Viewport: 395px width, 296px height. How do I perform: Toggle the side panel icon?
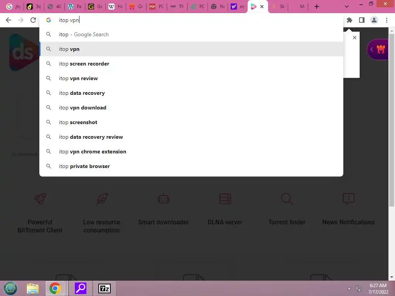(362, 20)
